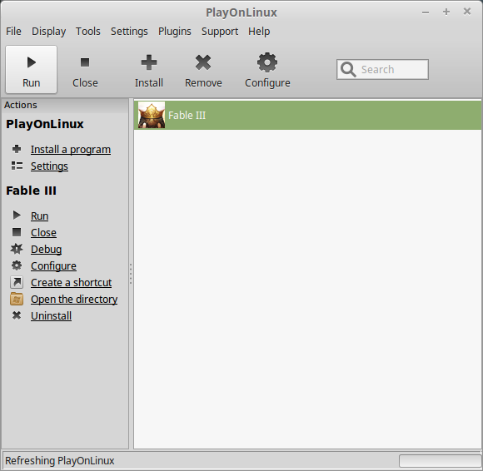Screen dimensions: 483x471
Task: Click the list icon beside sidebar Settings
Action: tap(17, 166)
